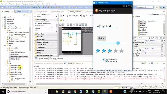Open Microsoft Store from the taskbar
The height and width of the screenshot is (94, 167).
coord(63,92)
